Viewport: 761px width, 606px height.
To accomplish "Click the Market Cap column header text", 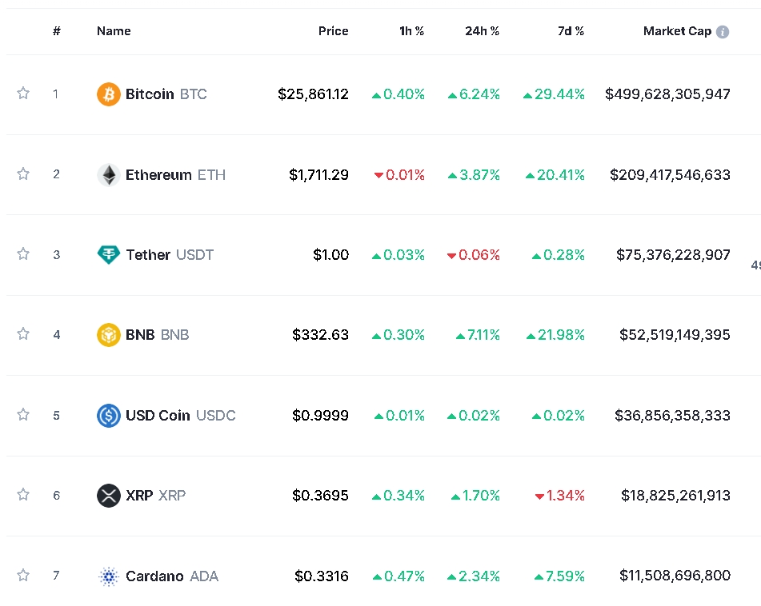I will (x=676, y=31).
